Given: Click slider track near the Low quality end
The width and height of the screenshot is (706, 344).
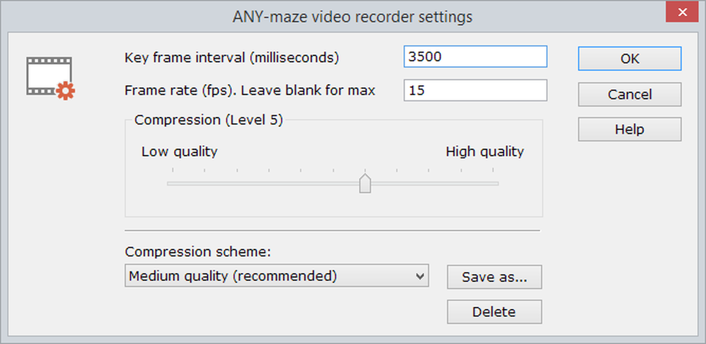Looking at the screenshot, I should 180,184.
